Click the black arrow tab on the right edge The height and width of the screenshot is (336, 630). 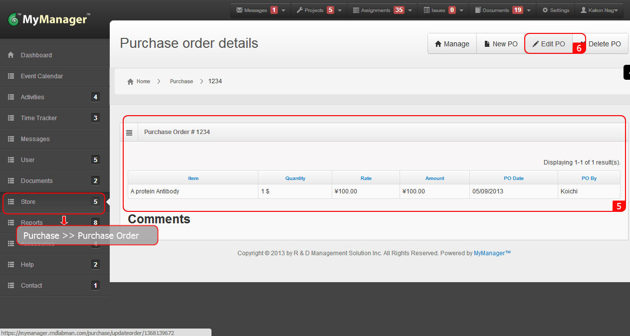click(x=627, y=72)
